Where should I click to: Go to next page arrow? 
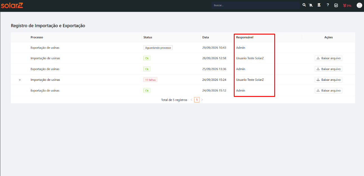[202, 100]
